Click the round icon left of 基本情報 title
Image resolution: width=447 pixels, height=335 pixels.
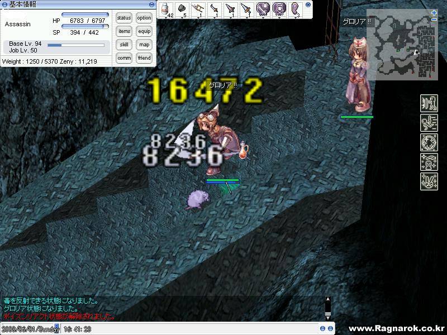4,4
